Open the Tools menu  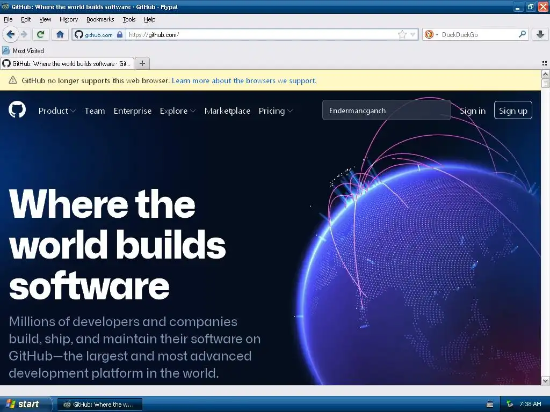pyautogui.click(x=129, y=20)
